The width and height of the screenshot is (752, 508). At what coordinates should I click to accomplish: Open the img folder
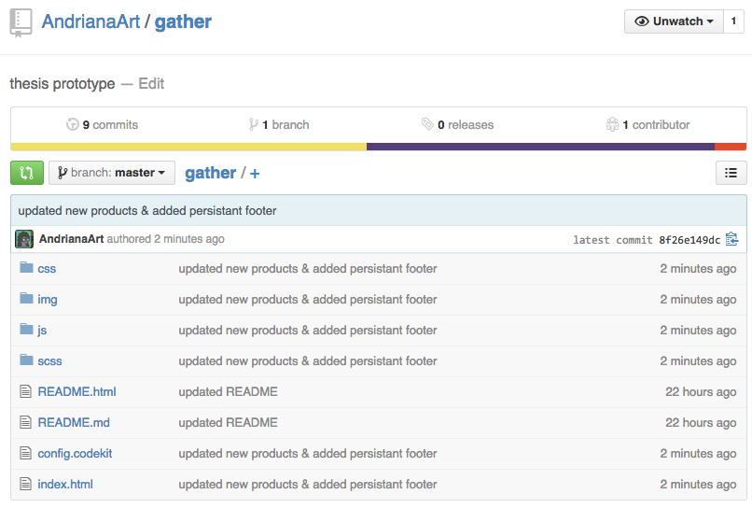[x=48, y=300]
